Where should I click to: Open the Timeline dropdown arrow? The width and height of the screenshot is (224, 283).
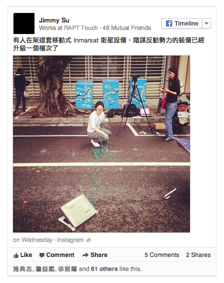(206, 23)
